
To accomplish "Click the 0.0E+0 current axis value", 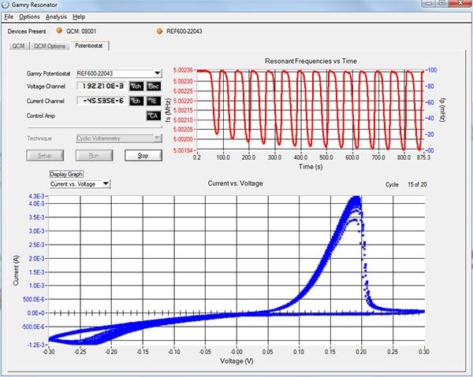I will pyautogui.click(x=36, y=313).
